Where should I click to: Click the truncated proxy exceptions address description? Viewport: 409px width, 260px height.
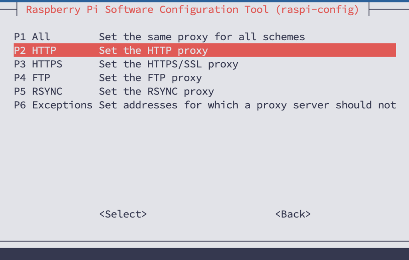pos(247,105)
